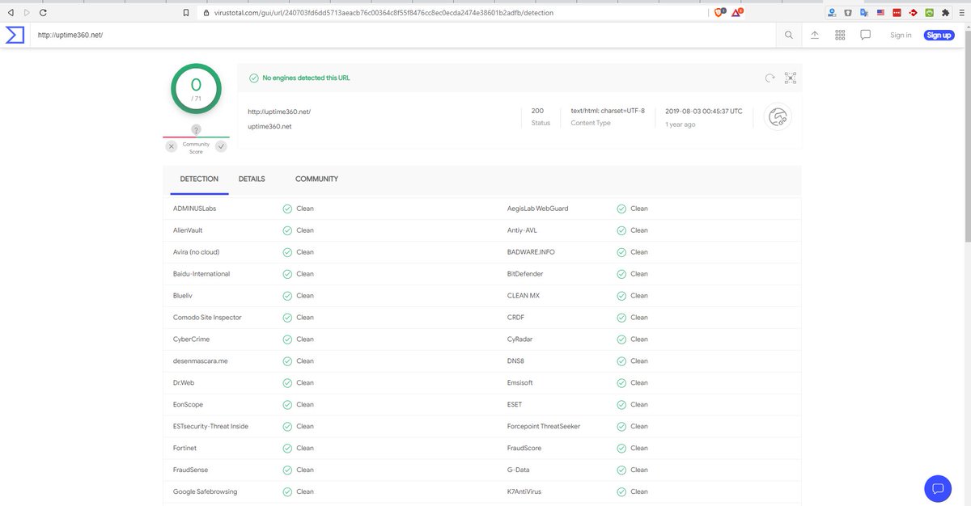Image resolution: width=971 pixels, height=506 pixels.
Task: Click the Forcepoint ThreatSeeker engine name
Action: [544, 427]
